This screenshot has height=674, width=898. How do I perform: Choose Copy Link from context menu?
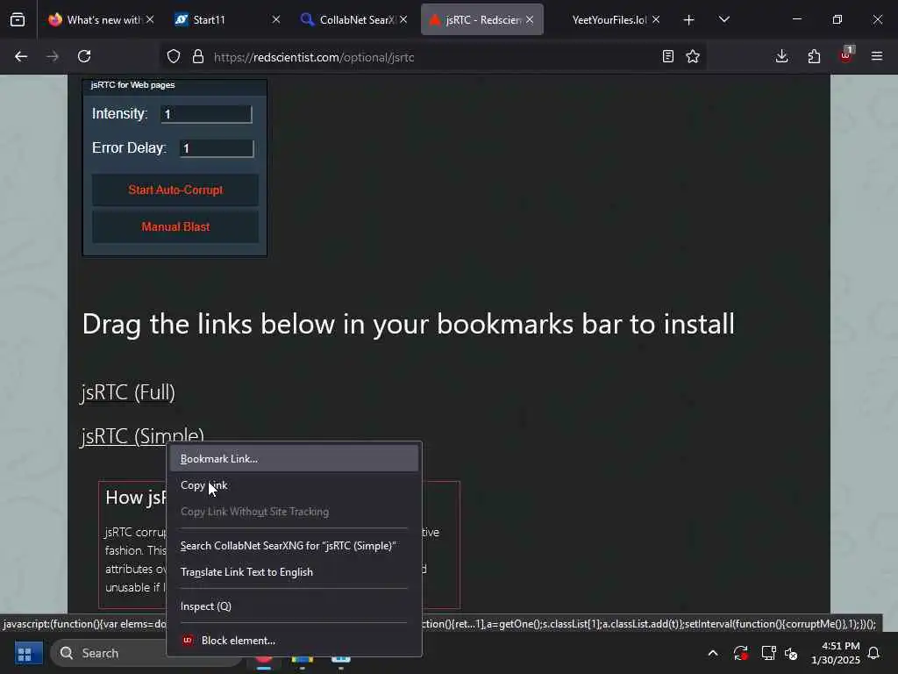tap(295, 484)
